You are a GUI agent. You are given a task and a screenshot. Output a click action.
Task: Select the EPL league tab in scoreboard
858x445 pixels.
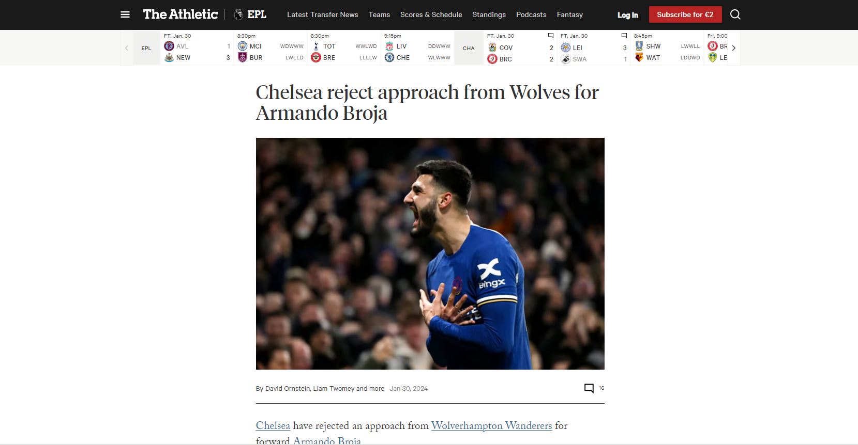pyautogui.click(x=146, y=48)
